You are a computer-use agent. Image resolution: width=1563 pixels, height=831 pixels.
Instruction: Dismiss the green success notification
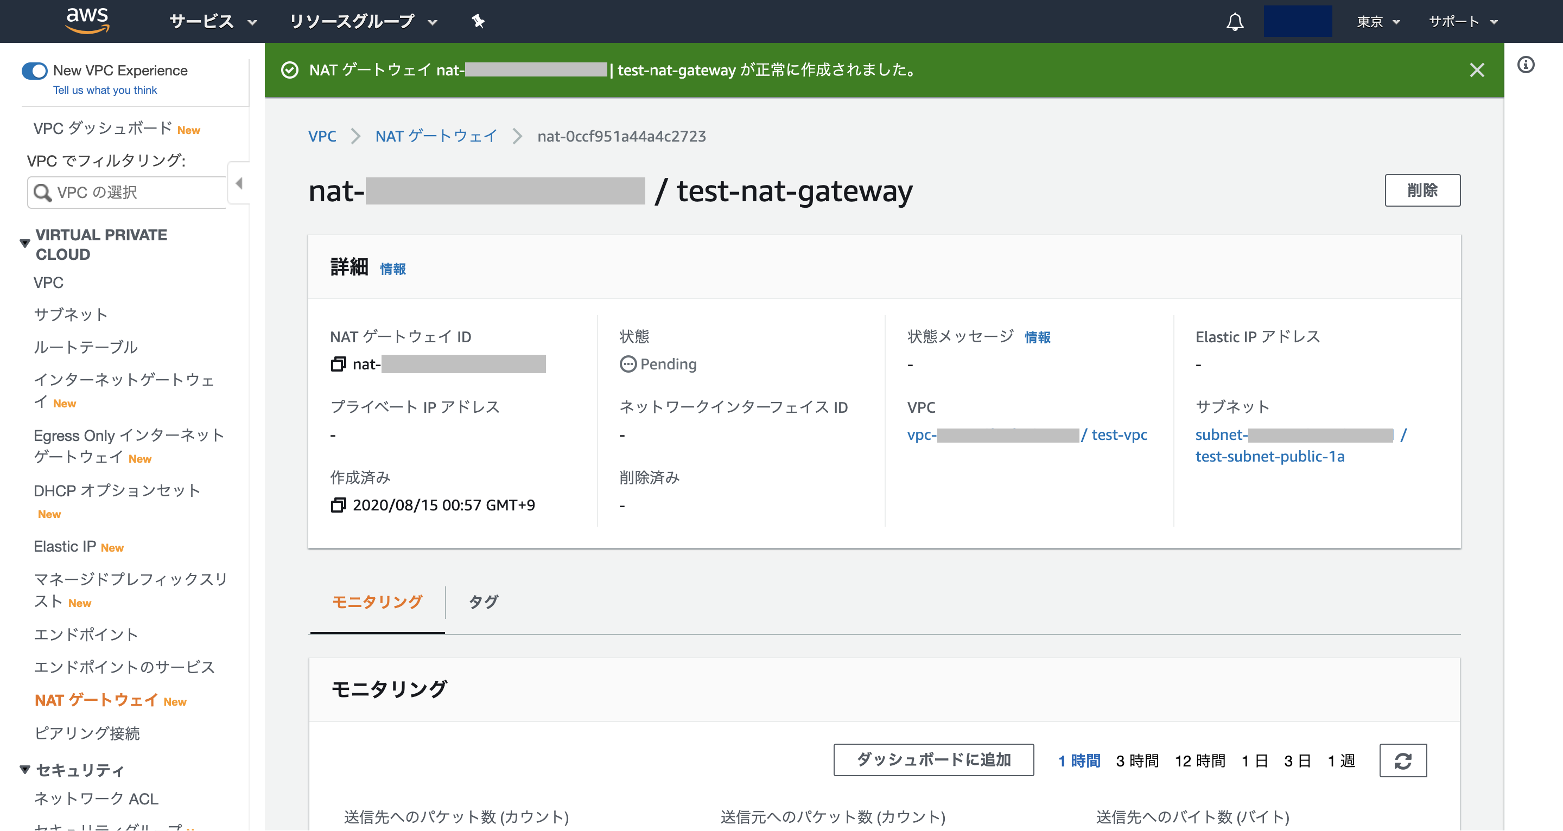[x=1477, y=70]
